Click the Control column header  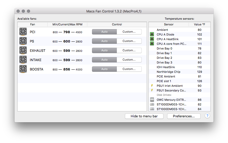[117, 24]
